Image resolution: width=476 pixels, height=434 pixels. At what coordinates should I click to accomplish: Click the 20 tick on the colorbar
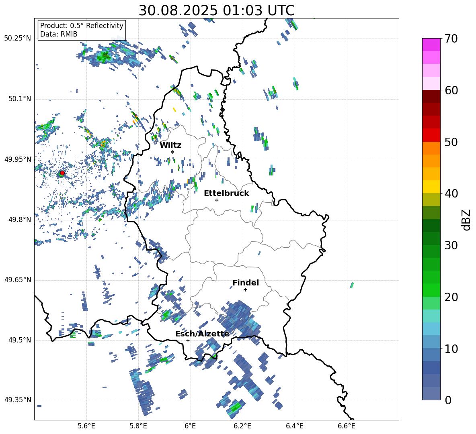[x=451, y=297]
